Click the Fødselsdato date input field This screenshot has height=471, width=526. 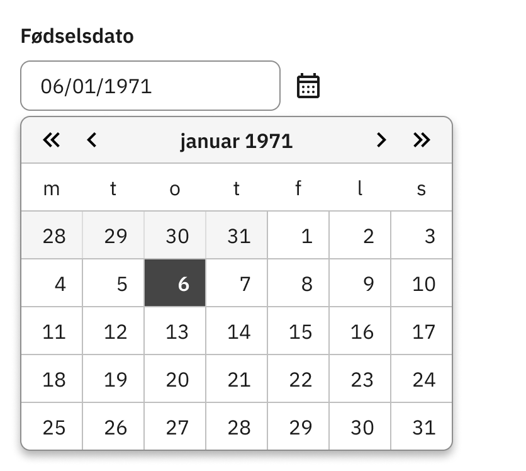pyautogui.click(x=150, y=86)
